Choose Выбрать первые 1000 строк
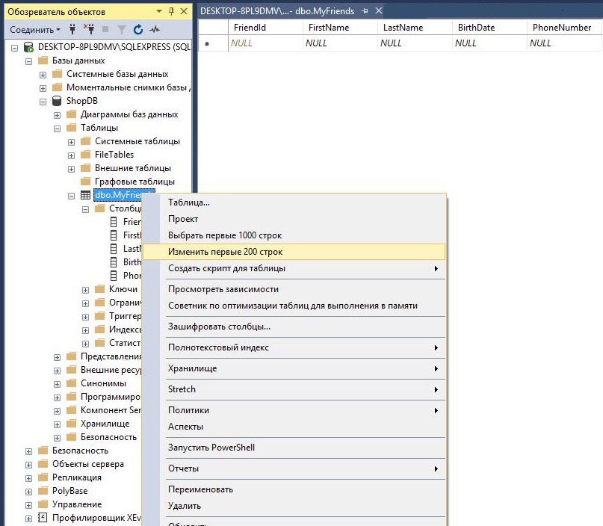Viewport: 603px width, 526px height. tap(225, 235)
